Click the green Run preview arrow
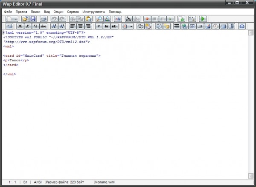This screenshot has width=256, height=187. click(203, 19)
